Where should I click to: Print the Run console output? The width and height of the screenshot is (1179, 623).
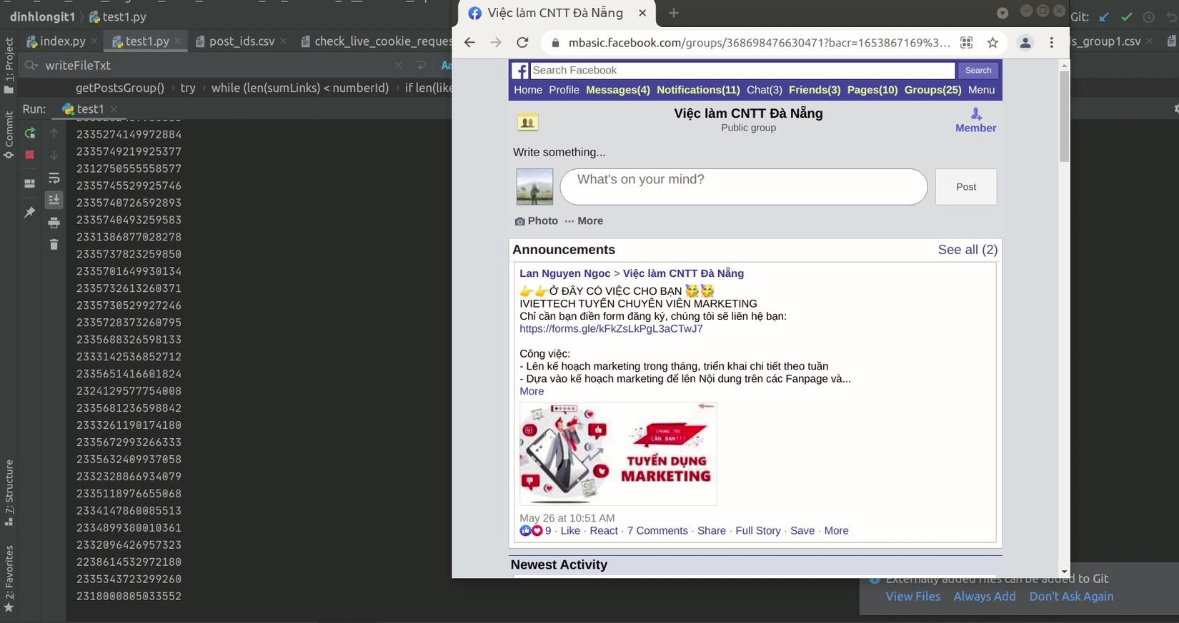pyautogui.click(x=54, y=223)
